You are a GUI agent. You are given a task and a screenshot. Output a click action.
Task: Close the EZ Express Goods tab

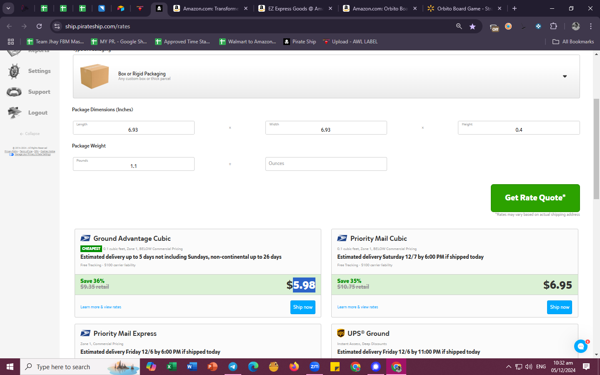click(x=330, y=8)
